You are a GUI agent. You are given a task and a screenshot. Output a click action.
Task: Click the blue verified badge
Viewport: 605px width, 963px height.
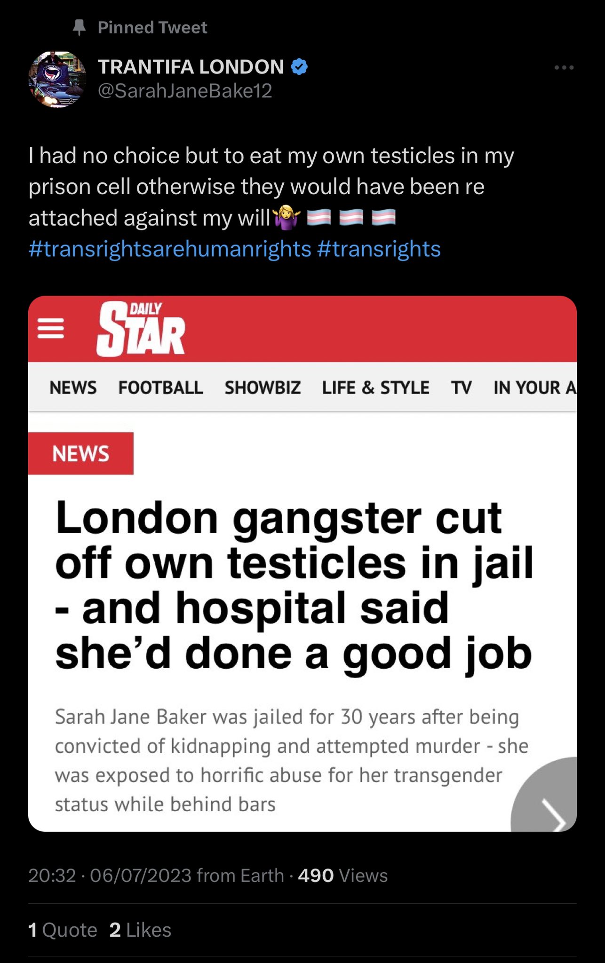299,67
